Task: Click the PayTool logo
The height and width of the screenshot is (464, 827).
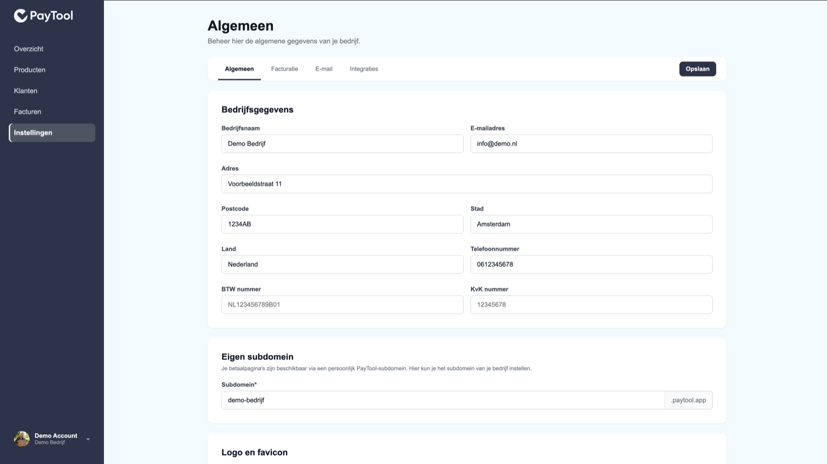Action: pyautogui.click(x=43, y=16)
